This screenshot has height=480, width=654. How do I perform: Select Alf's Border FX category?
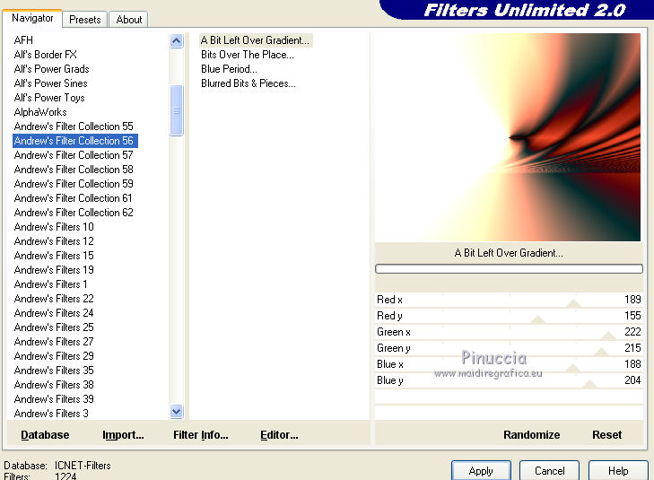[46, 55]
